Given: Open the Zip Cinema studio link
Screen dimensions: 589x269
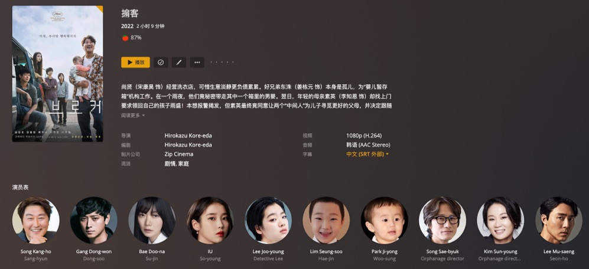Looking at the screenshot, I should pos(179,154).
